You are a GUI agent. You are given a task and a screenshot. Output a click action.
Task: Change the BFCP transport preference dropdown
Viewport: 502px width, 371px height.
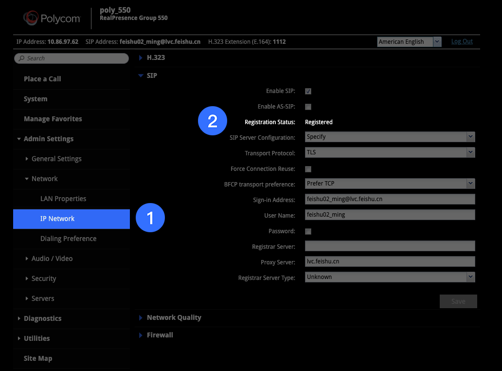click(390, 184)
